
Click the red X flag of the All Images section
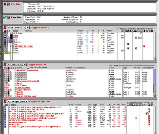pyautogui.click(x=5, y=102)
